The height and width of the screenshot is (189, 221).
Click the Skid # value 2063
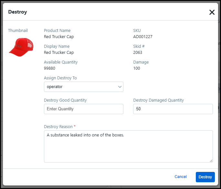[x=138, y=53]
